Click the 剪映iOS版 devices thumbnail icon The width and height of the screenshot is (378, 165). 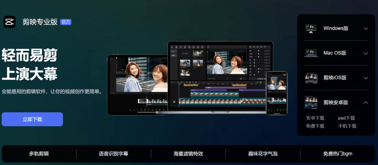311,78
